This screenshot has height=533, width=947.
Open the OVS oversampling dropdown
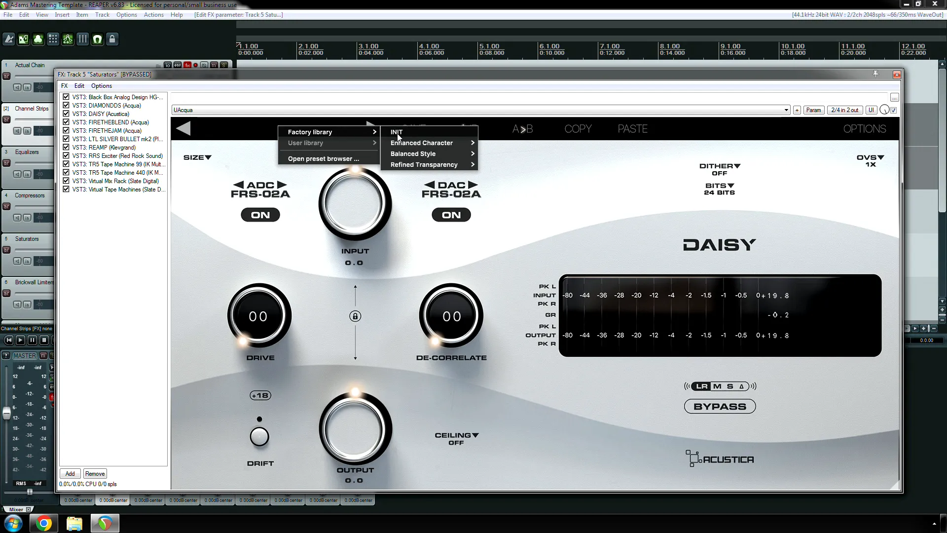871,157
